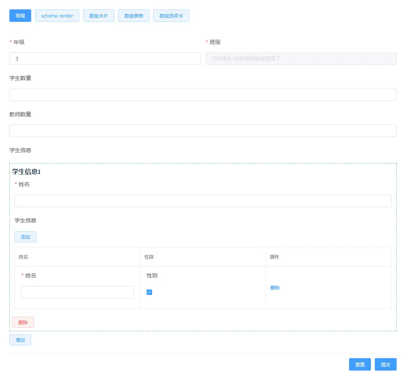Click the 增加 button below the card
The width and height of the screenshot is (406, 387).
click(20, 340)
